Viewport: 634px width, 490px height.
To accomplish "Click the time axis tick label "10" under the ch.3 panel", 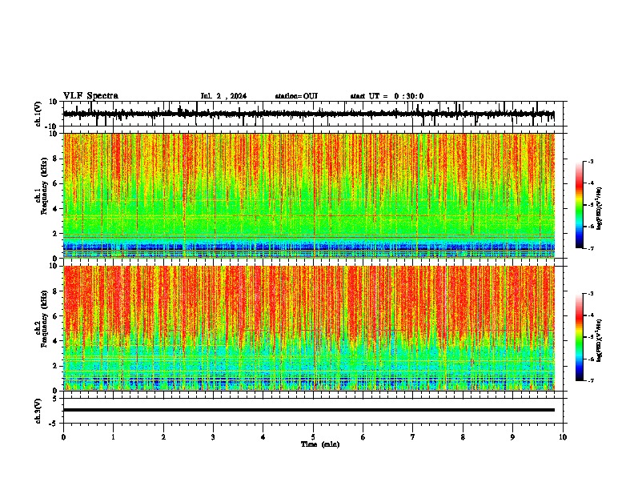I will 563,437.
